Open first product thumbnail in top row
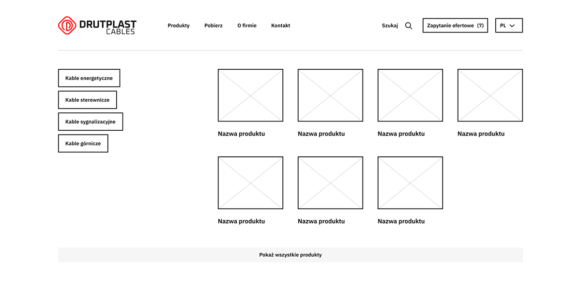Viewport: 581px width, 305px height. click(x=250, y=95)
